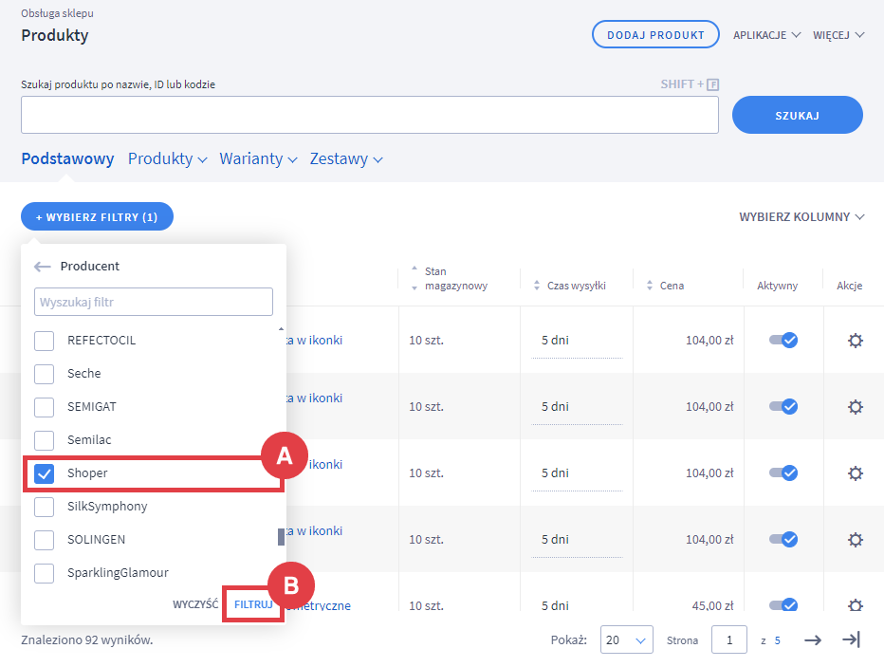Expand the Aplikacje menu
The width and height of the screenshot is (884, 667).
766,35
